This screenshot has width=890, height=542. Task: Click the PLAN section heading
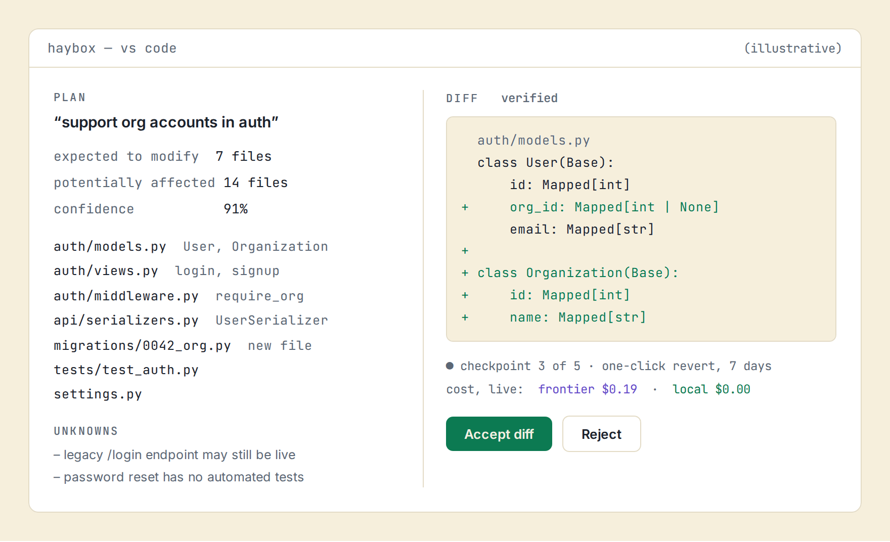[x=70, y=98]
